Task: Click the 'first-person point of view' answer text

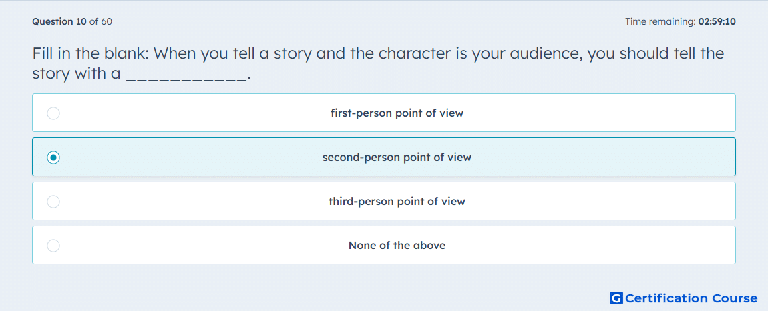Action: click(x=397, y=113)
